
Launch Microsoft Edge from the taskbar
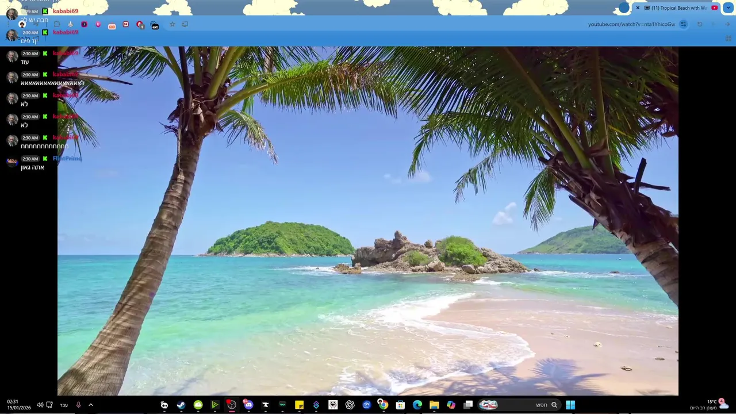point(417,405)
